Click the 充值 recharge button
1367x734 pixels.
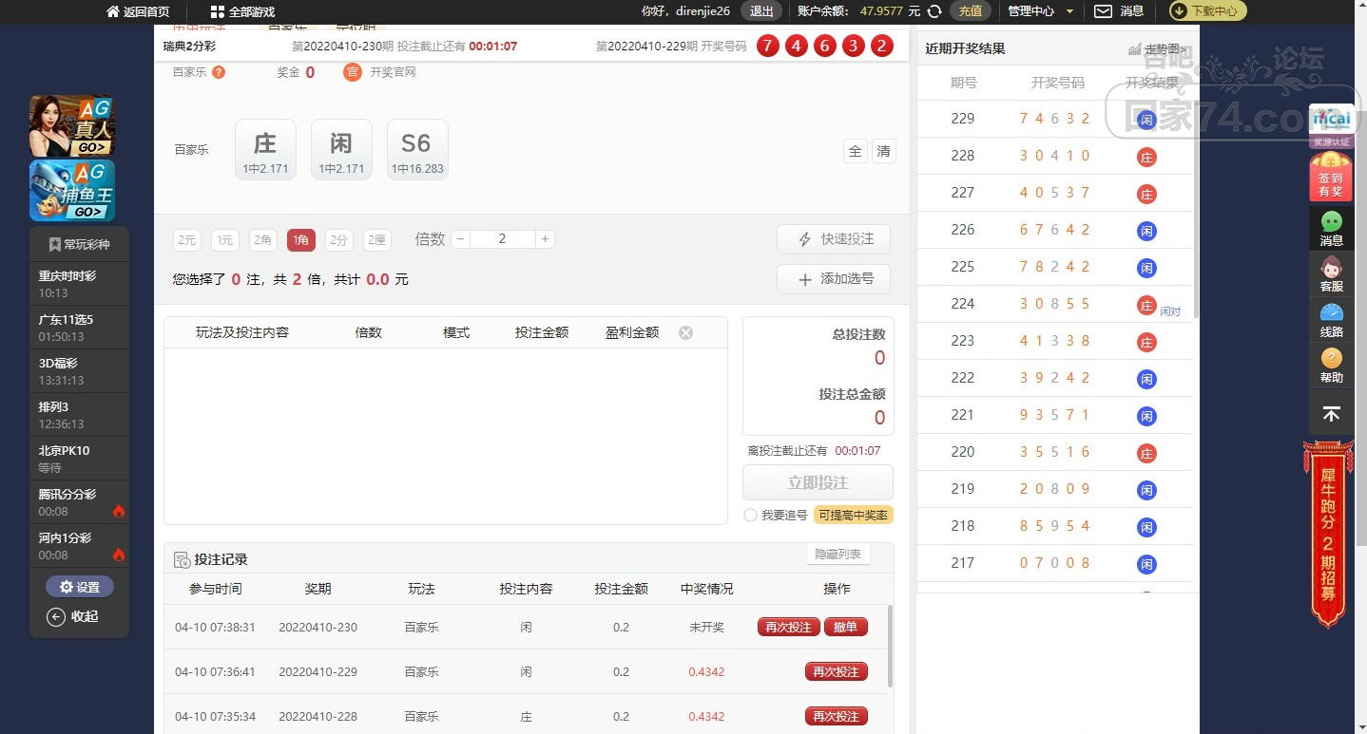coord(970,11)
